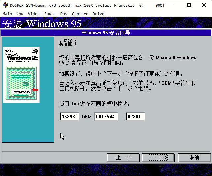Viewport: 212px width, 176px height.
Task: Click the 安装 Windows 95 banner text
Action: pyautogui.click(x=42, y=23)
